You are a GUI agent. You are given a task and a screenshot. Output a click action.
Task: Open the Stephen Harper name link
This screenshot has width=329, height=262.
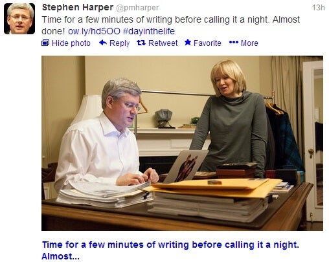click(x=78, y=8)
